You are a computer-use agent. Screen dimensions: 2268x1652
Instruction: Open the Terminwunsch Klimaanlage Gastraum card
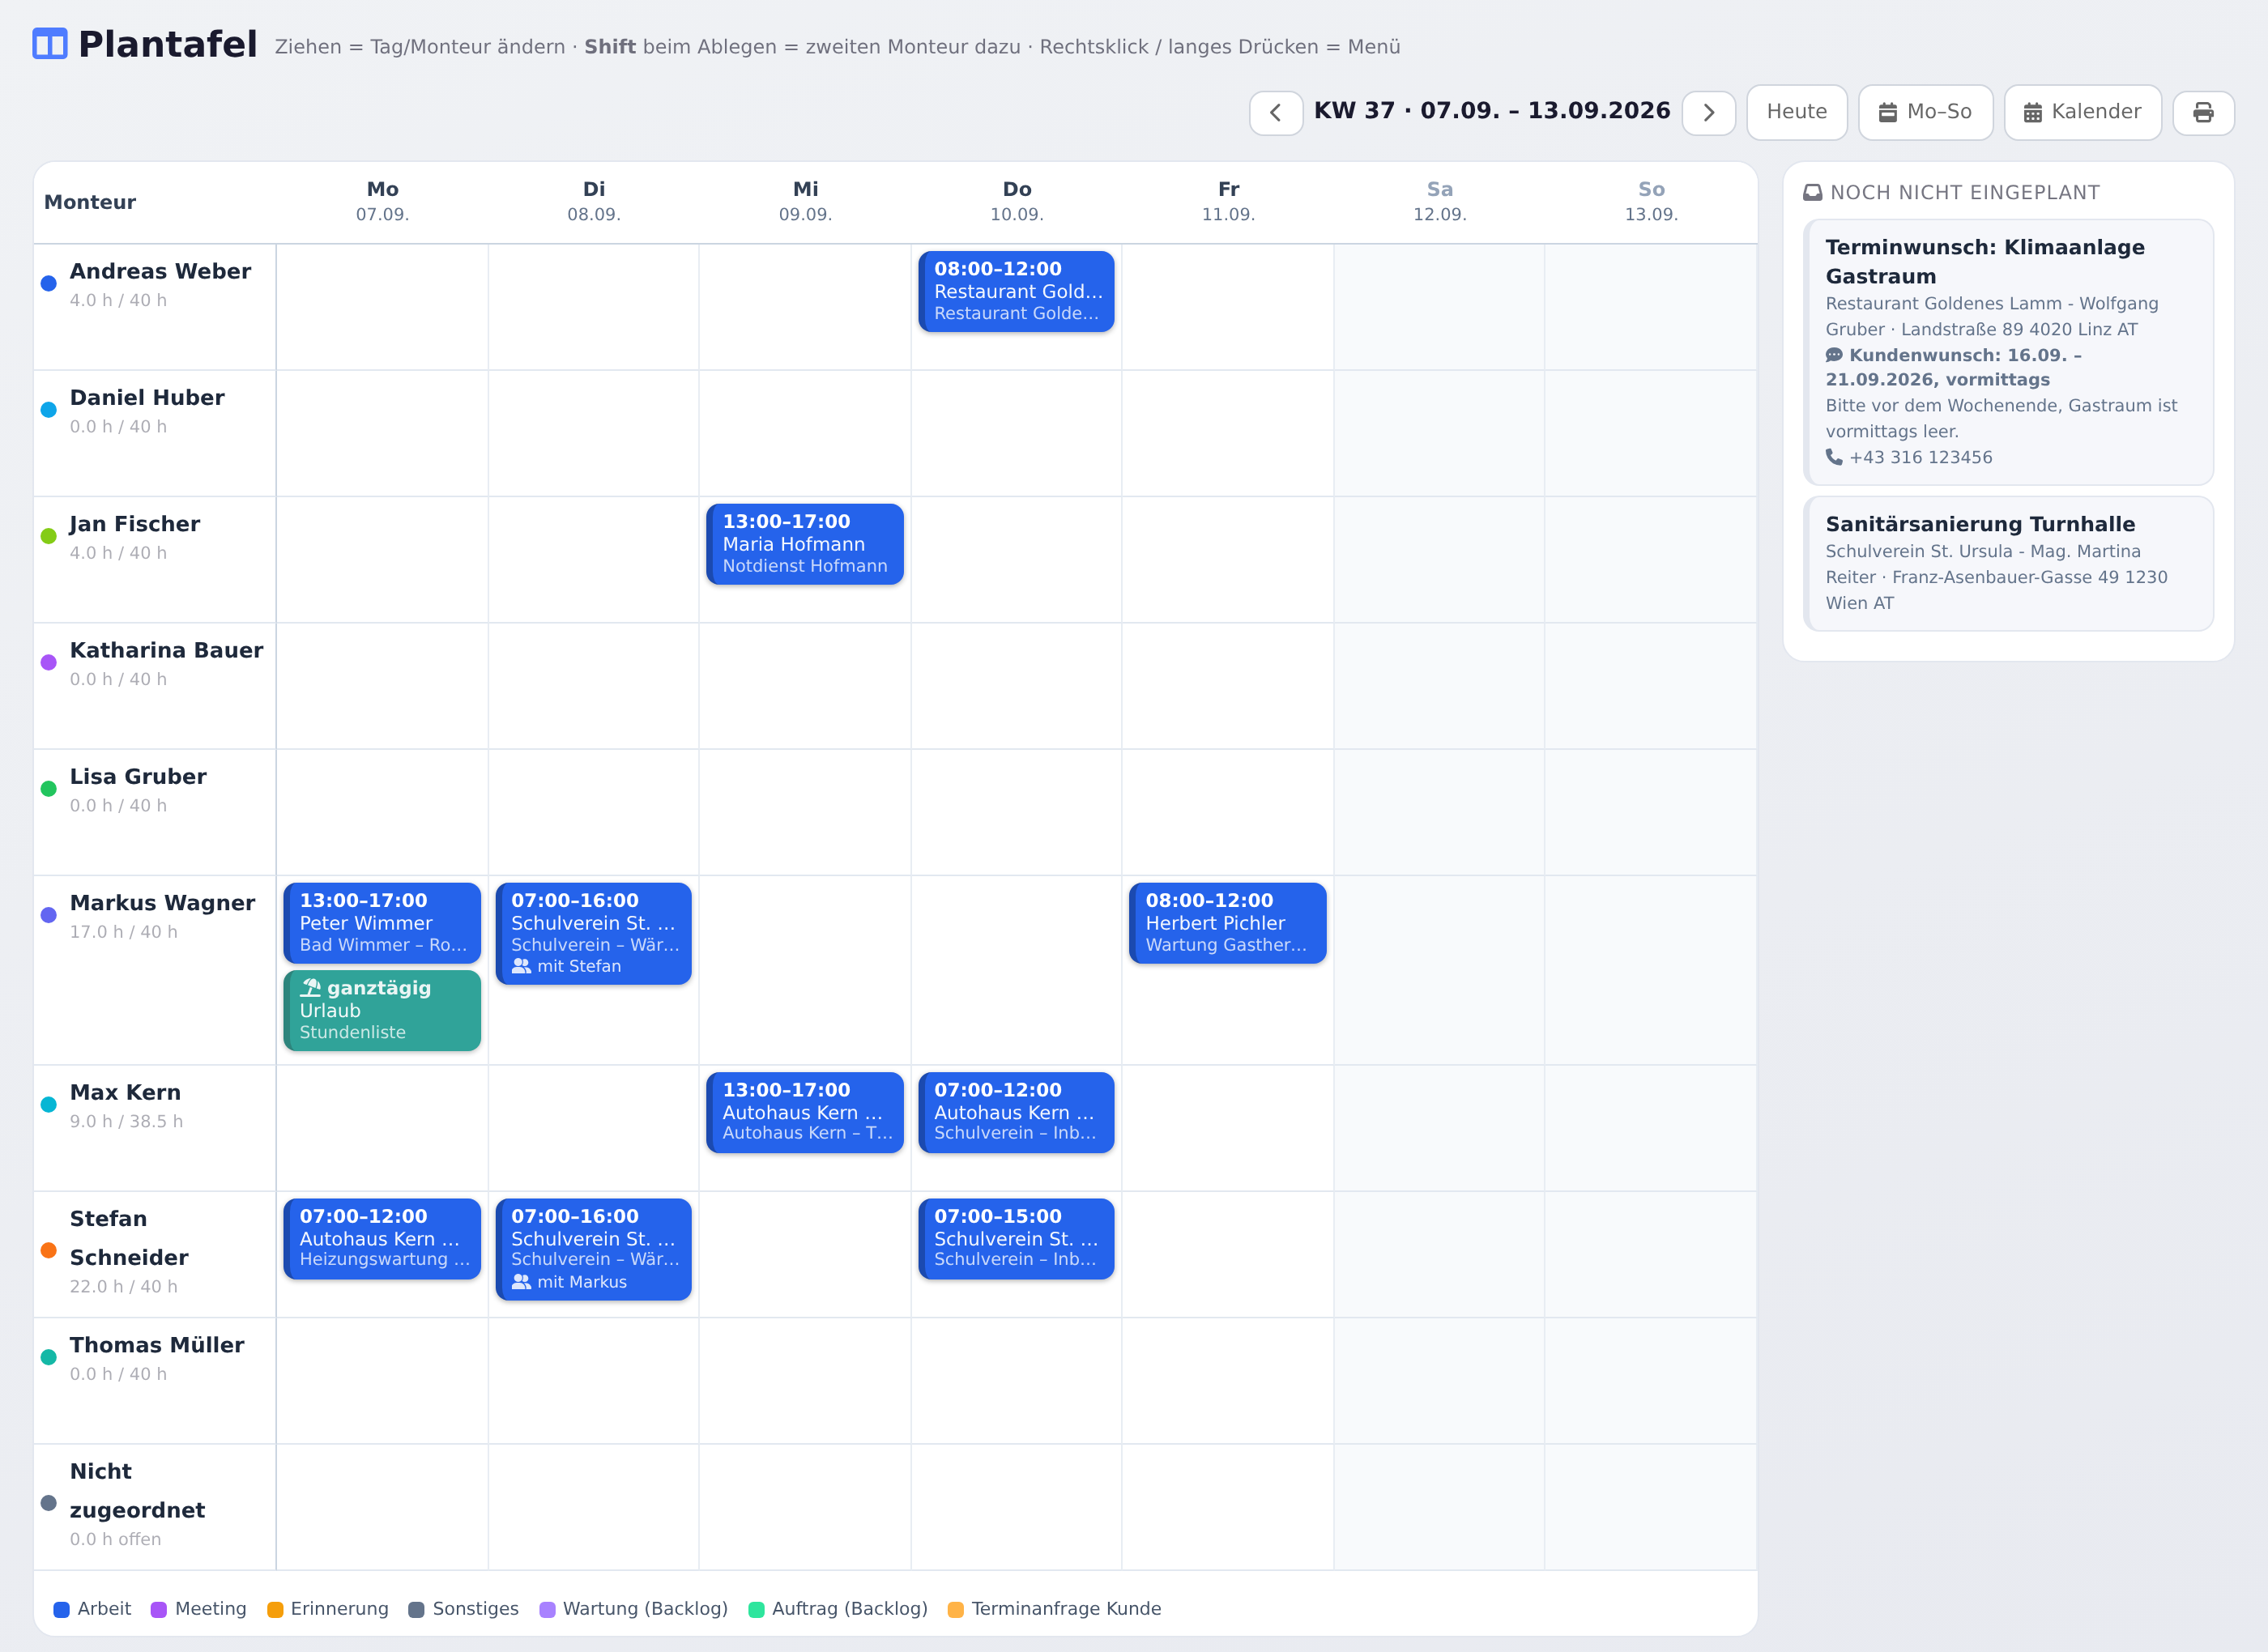coord(2008,352)
